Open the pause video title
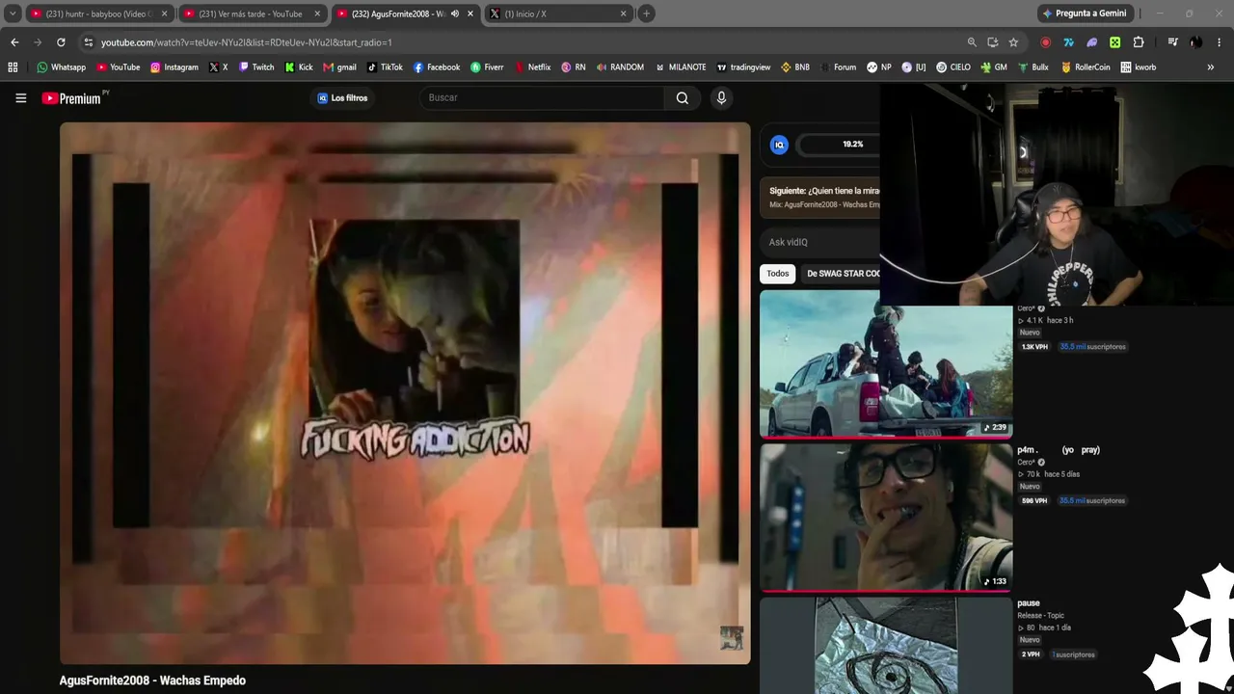Screen dimensions: 1234x694 [1029, 603]
